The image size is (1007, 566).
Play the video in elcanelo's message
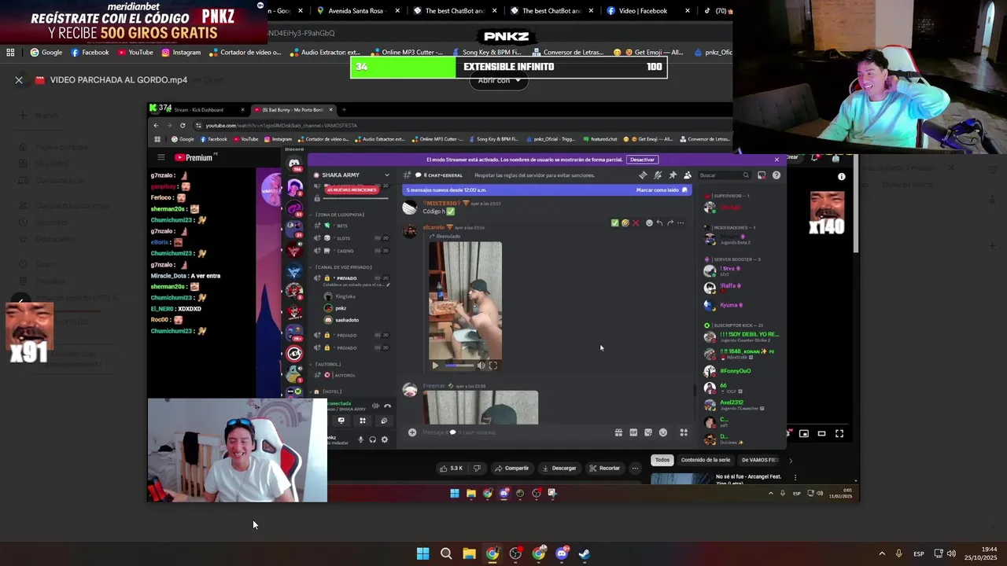435,366
